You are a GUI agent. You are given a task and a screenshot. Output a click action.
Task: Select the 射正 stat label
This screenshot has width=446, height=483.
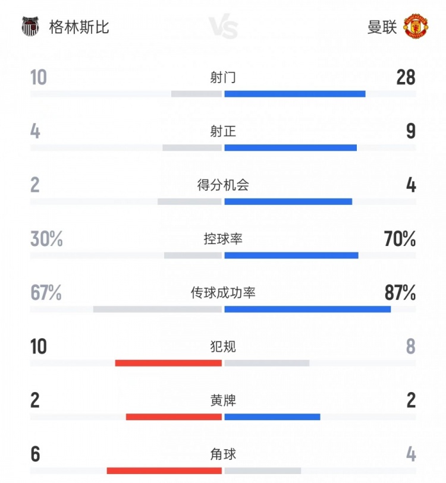pos(223,131)
